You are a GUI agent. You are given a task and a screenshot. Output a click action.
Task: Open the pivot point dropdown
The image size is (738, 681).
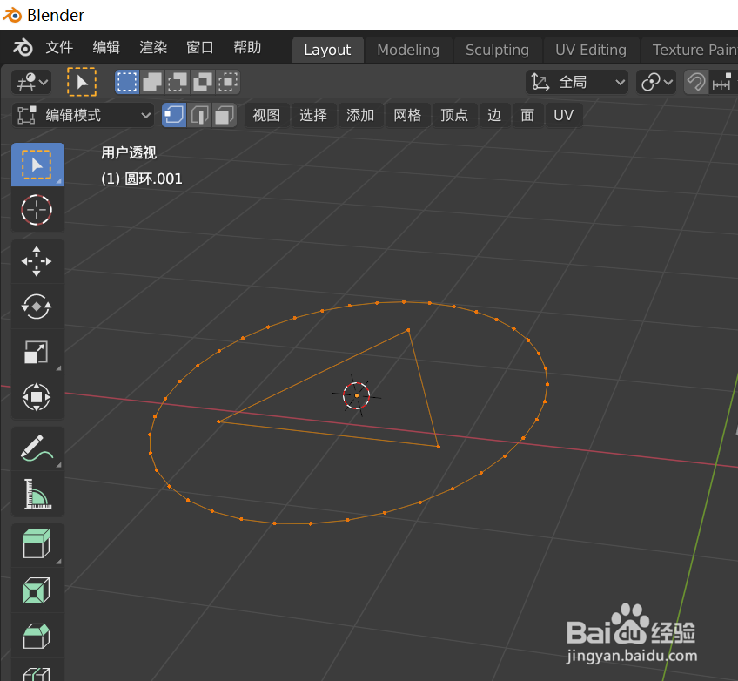[x=654, y=82]
